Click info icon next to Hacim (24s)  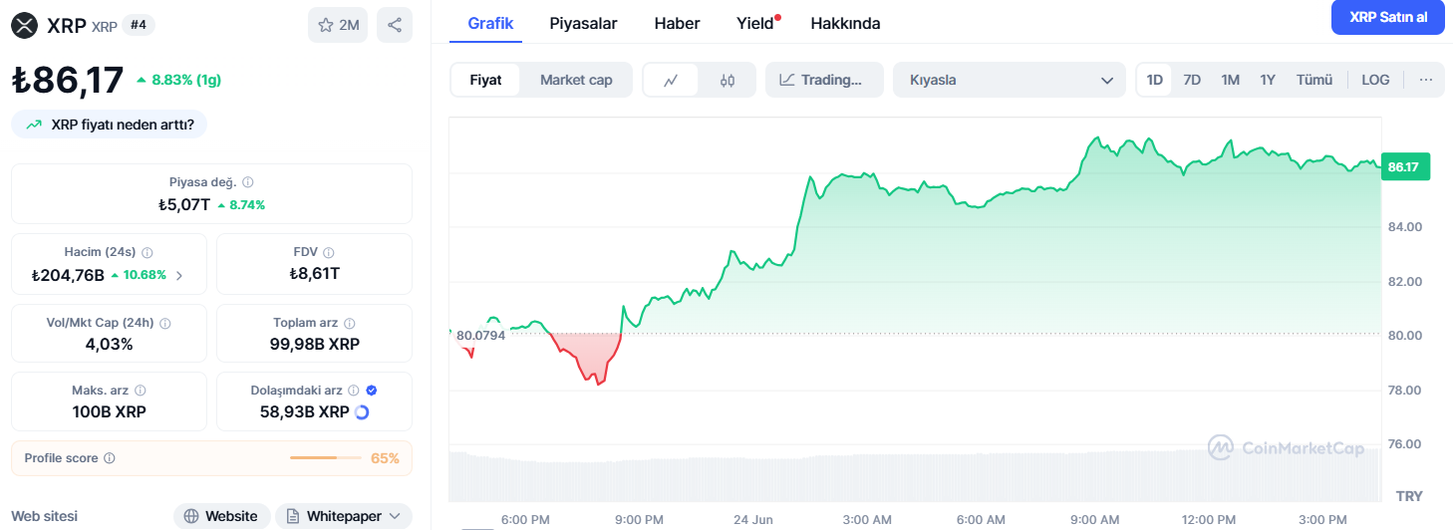pos(147,253)
